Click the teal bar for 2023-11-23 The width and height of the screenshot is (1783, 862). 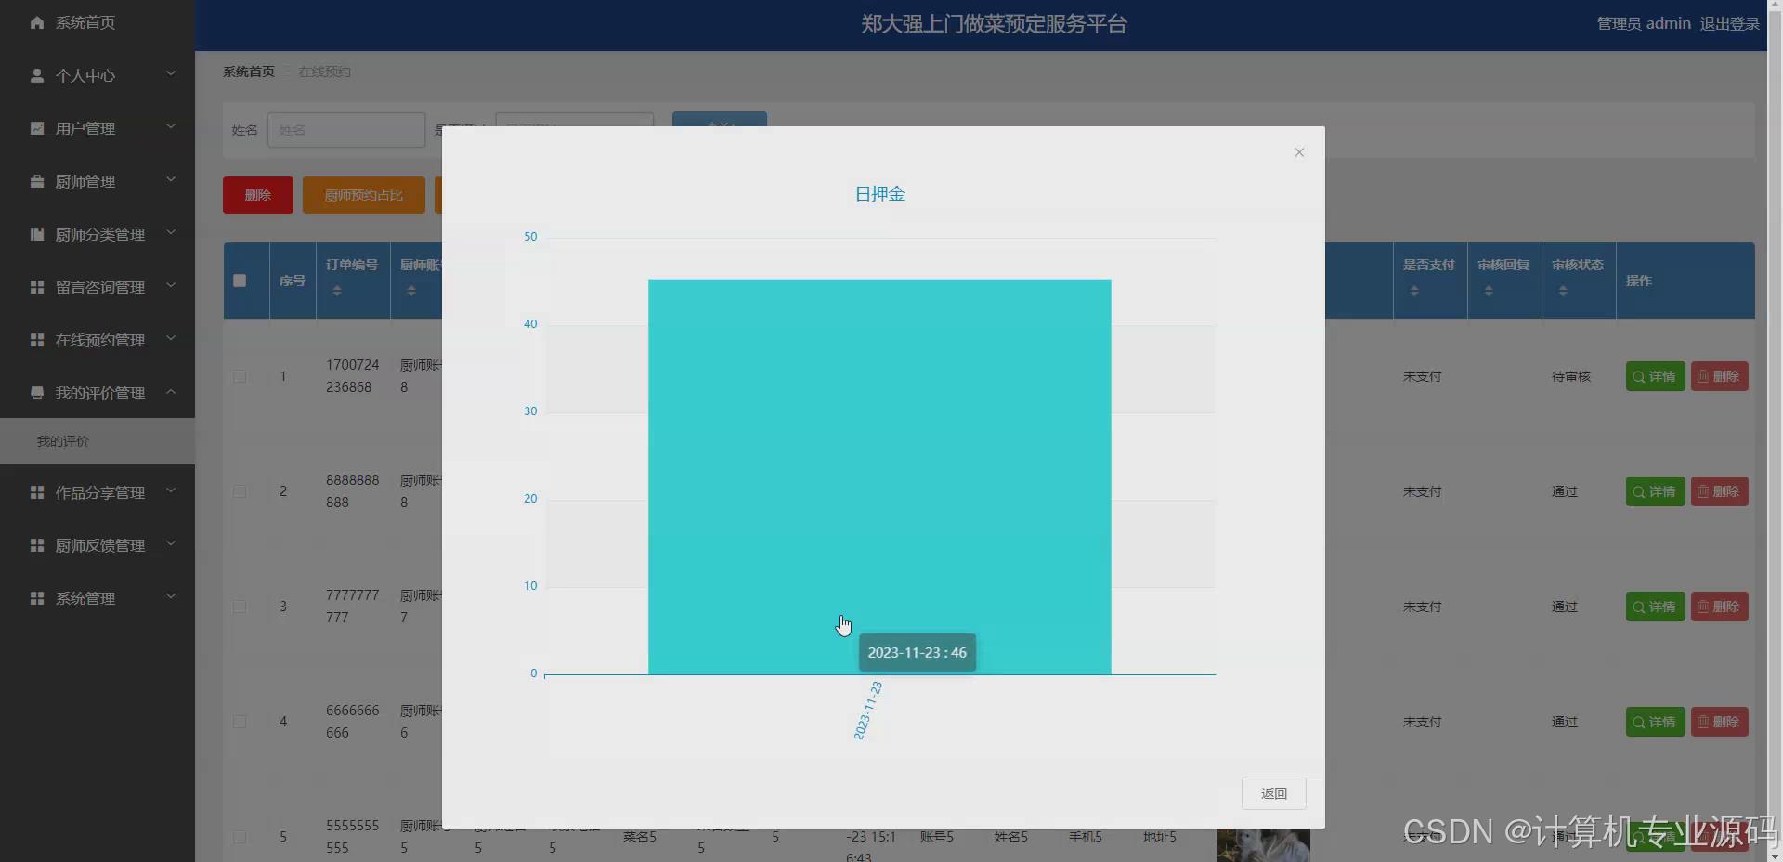[x=879, y=477]
